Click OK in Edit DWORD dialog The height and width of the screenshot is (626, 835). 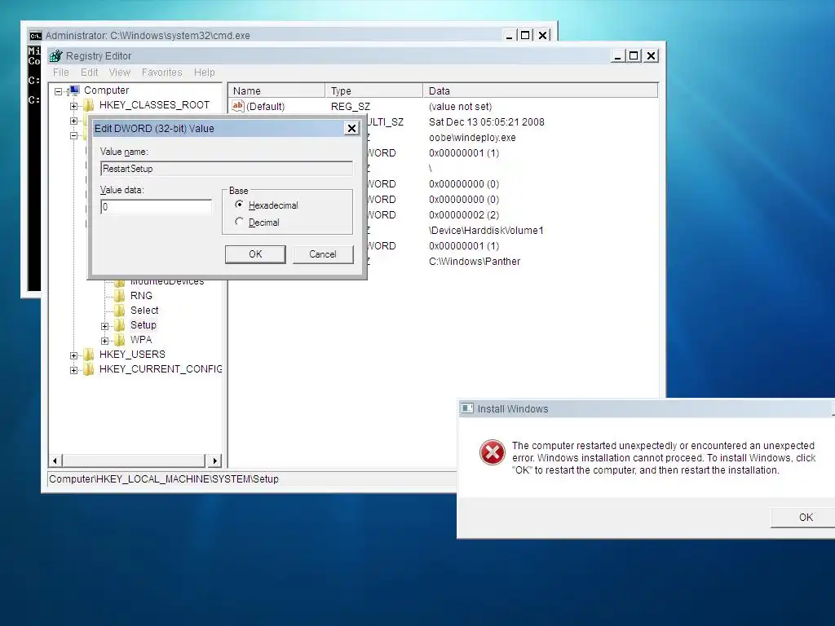tap(255, 254)
